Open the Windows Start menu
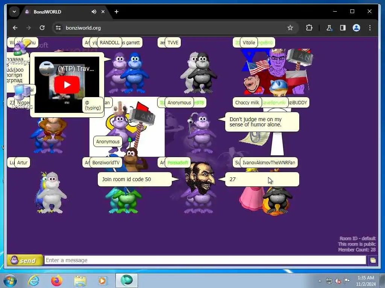 [10, 280]
